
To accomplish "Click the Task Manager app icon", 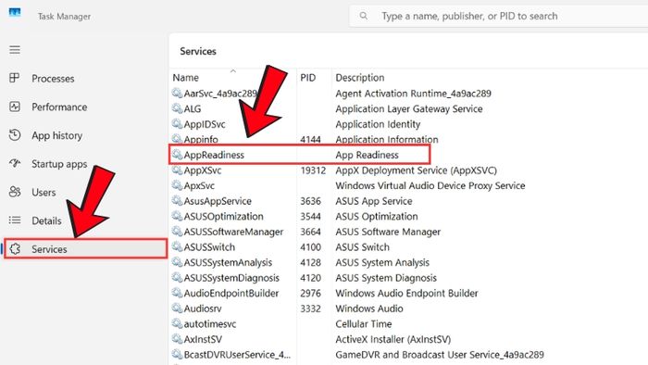I will pyautogui.click(x=15, y=13).
